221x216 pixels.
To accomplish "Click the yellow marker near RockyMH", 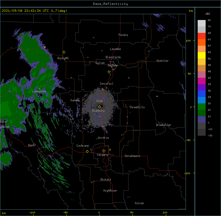I will 64,52.
